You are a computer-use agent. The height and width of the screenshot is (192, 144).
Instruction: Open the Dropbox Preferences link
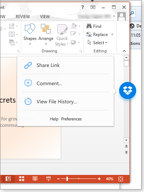pyautogui.click(x=71, y=119)
